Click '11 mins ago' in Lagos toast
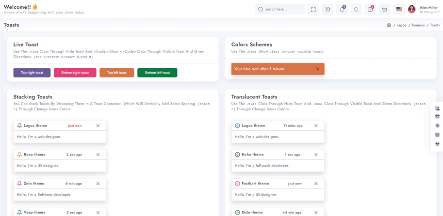443x216 pixels. [x=293, y=126]
